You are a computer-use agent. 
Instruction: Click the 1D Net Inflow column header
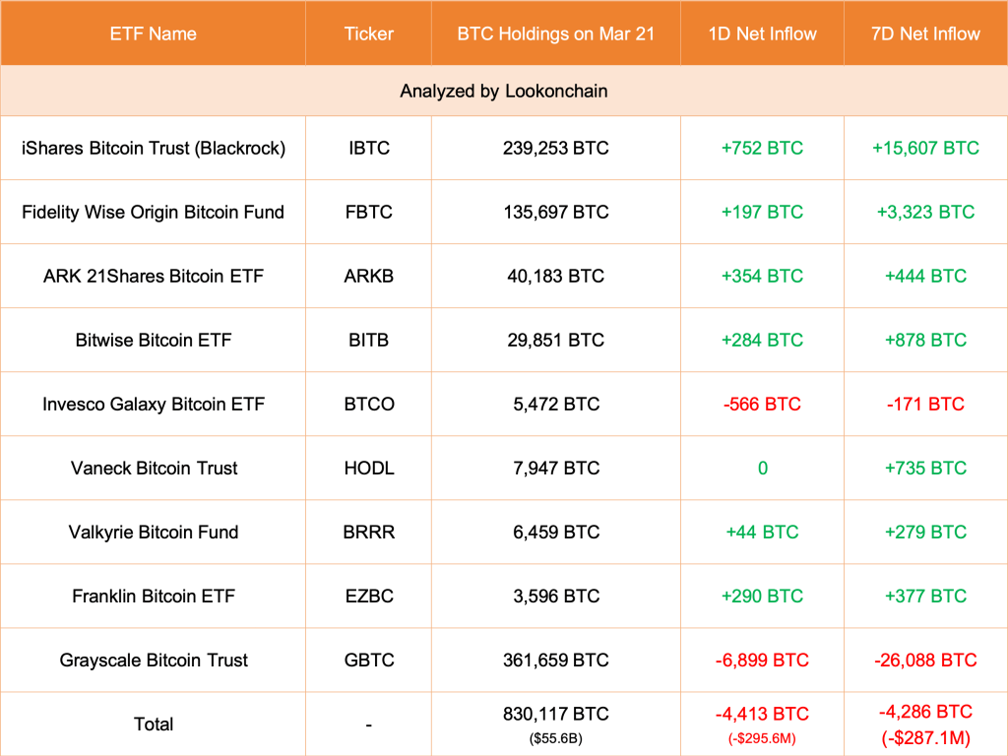point(762,33)
